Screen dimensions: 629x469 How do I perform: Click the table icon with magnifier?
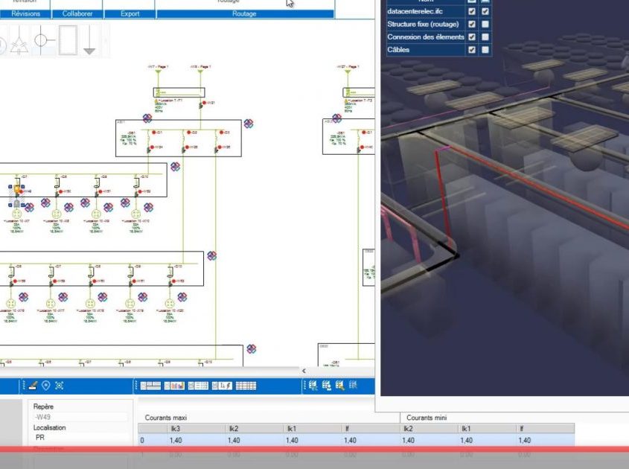pos(339,386)
